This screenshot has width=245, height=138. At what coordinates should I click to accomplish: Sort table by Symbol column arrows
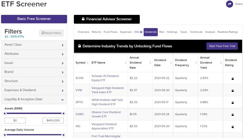tap(87, 63)
